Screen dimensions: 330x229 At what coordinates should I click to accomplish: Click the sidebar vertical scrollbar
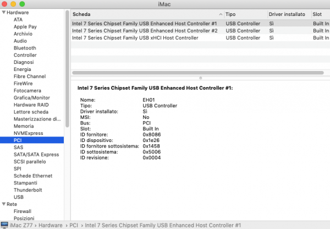[x=67, y=68]
